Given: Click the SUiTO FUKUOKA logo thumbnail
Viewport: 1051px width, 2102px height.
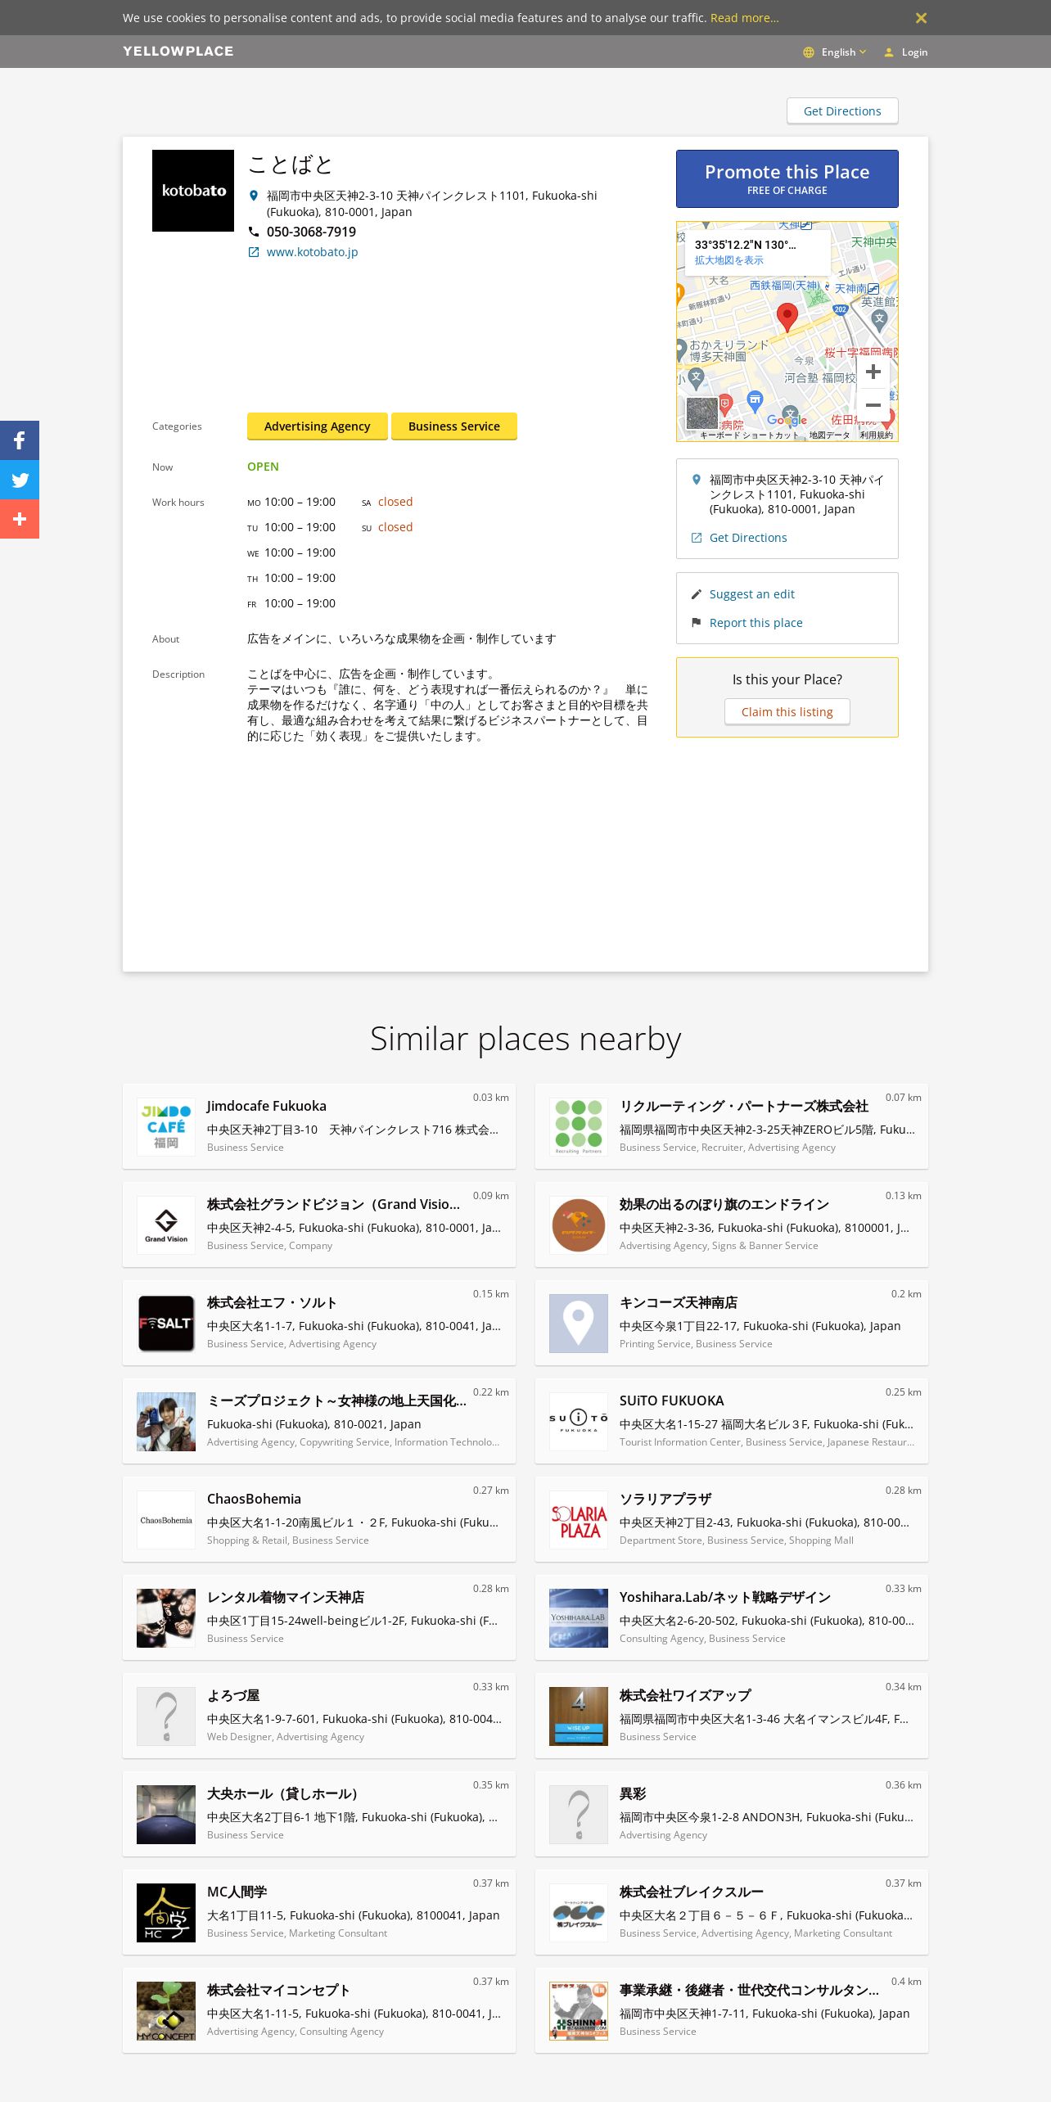Looking at the screenshot, I should pos(579,1422).
